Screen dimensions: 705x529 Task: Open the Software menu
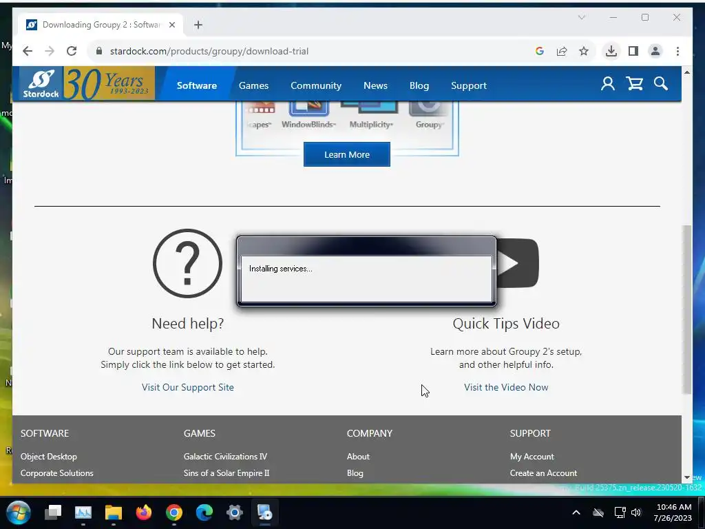point(196,85)
